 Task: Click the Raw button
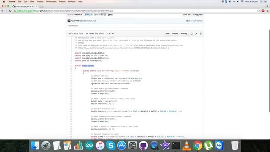pos(167,34)
